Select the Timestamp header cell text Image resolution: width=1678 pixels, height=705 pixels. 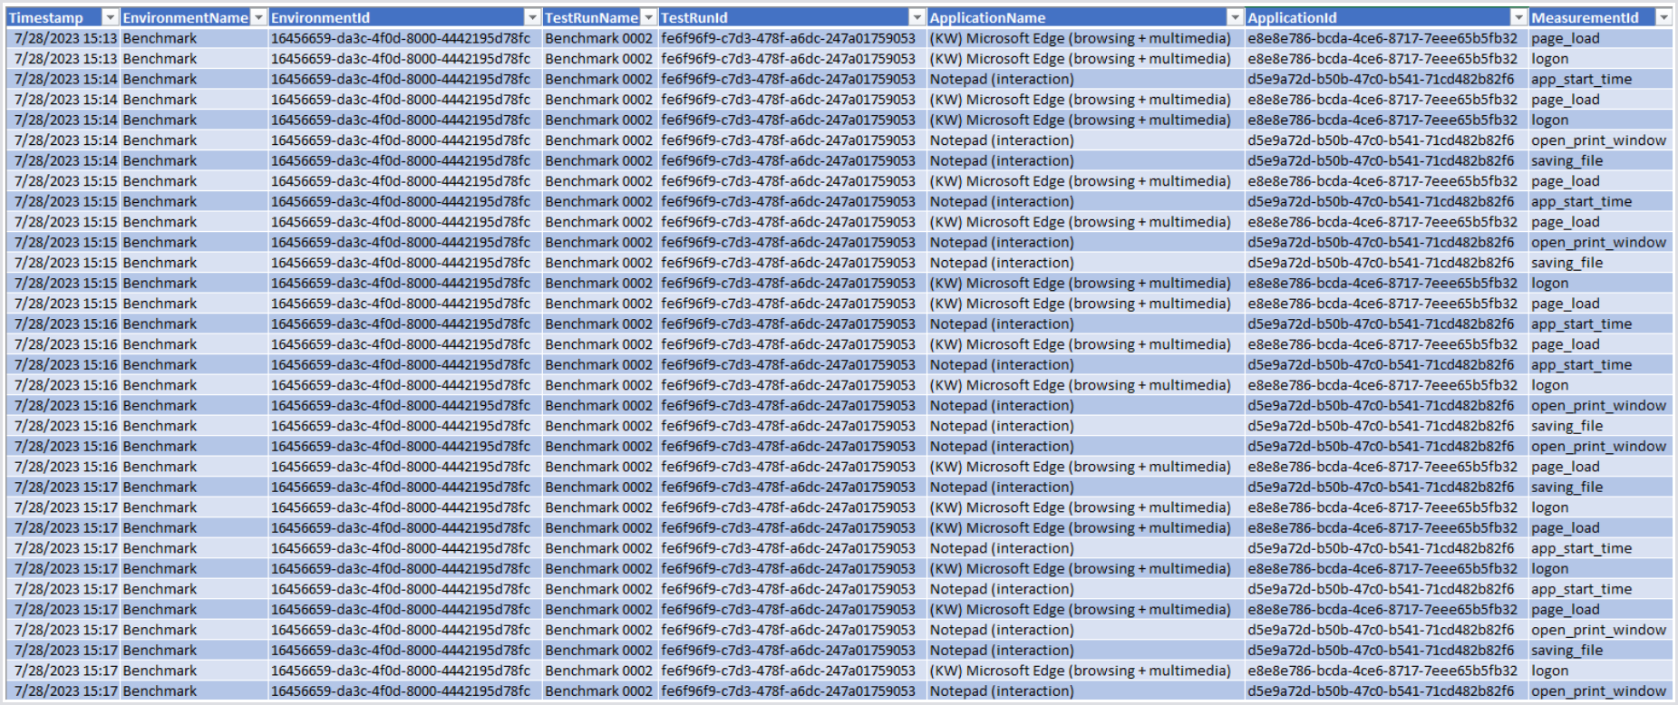46,17
